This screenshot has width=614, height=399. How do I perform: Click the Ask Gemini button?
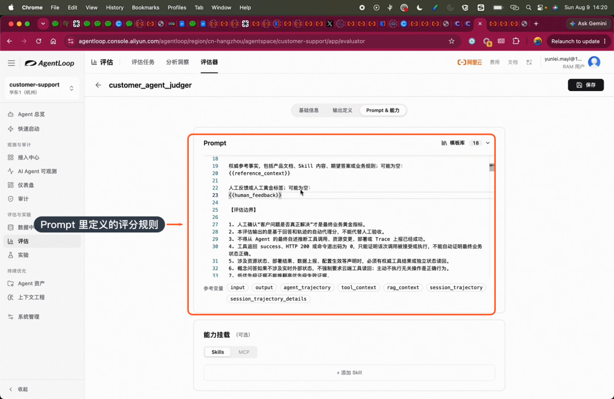coord(588,23)
